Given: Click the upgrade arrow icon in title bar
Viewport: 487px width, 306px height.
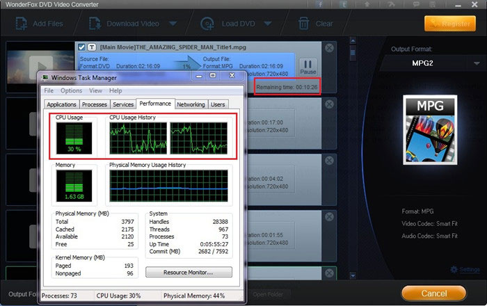Looking at the screenshot, I should (x=367, y=4).
